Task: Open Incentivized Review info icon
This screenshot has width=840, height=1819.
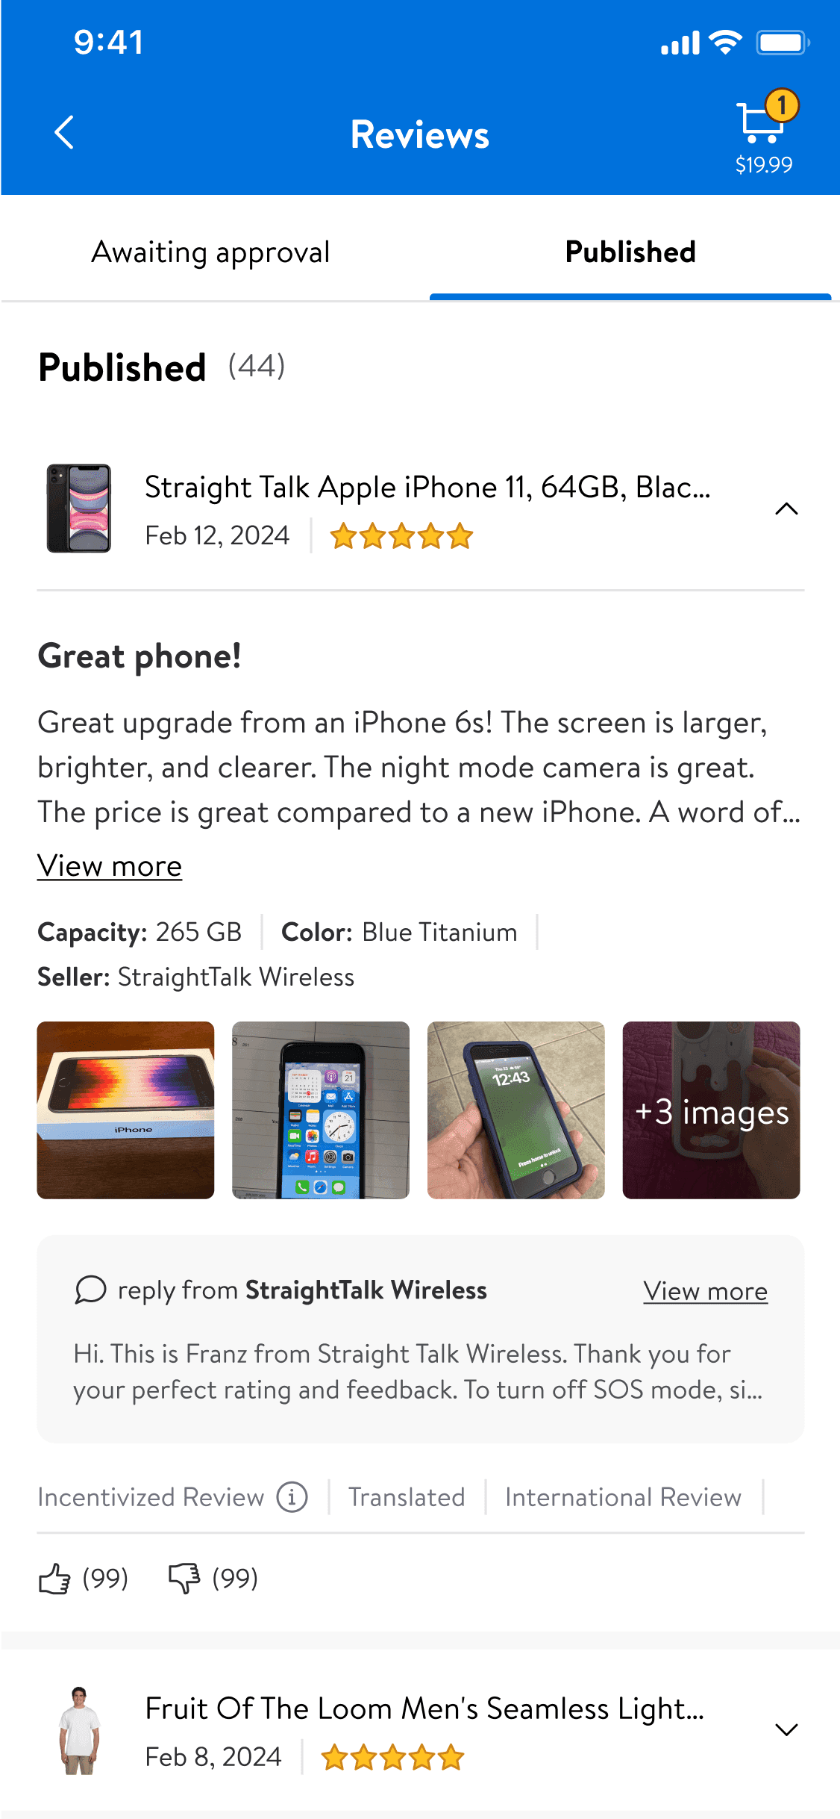Action: pos(292,1497)
